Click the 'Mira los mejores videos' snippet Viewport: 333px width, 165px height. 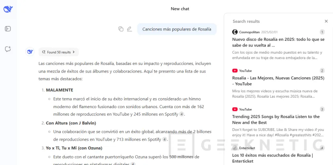[275, 94]
